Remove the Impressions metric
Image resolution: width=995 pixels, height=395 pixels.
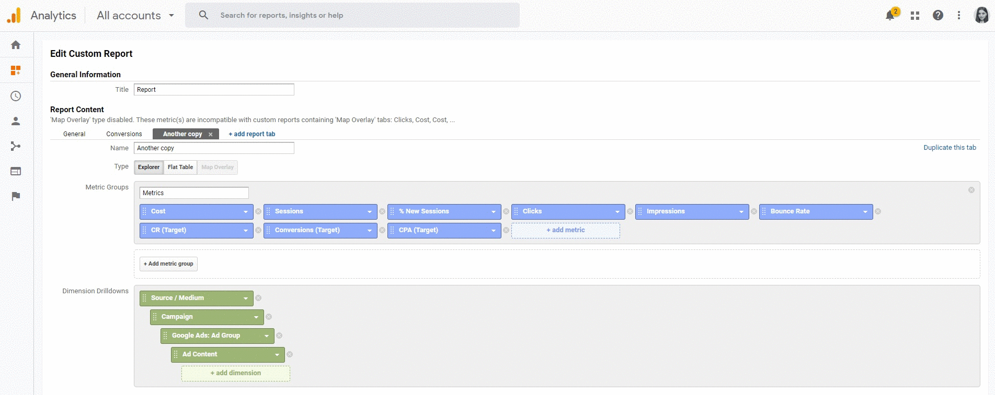[754, 211]
